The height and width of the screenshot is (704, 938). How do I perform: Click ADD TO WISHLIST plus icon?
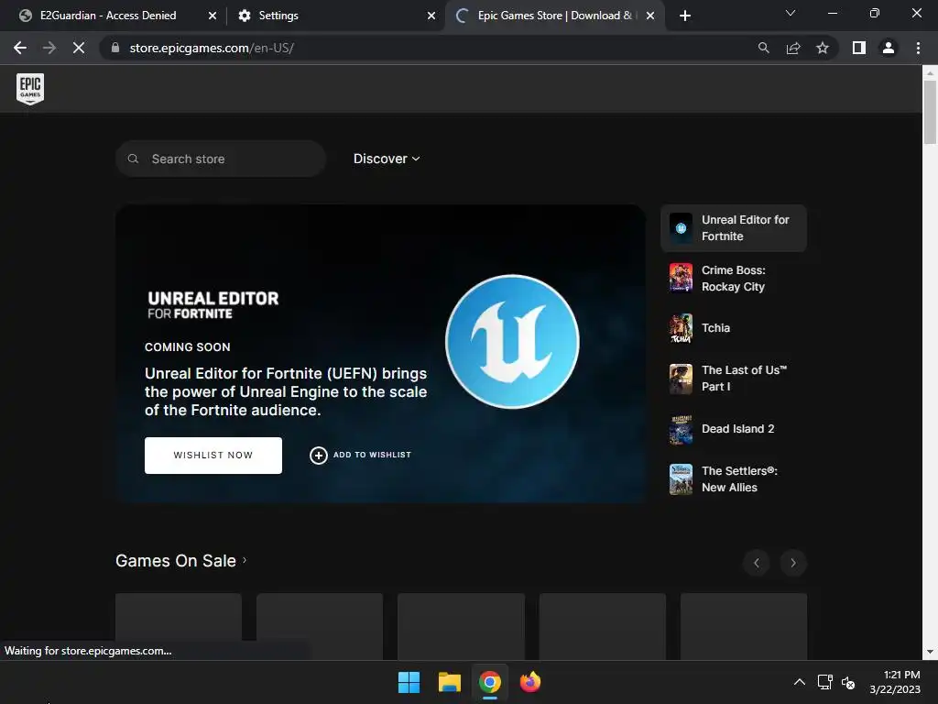318,456
